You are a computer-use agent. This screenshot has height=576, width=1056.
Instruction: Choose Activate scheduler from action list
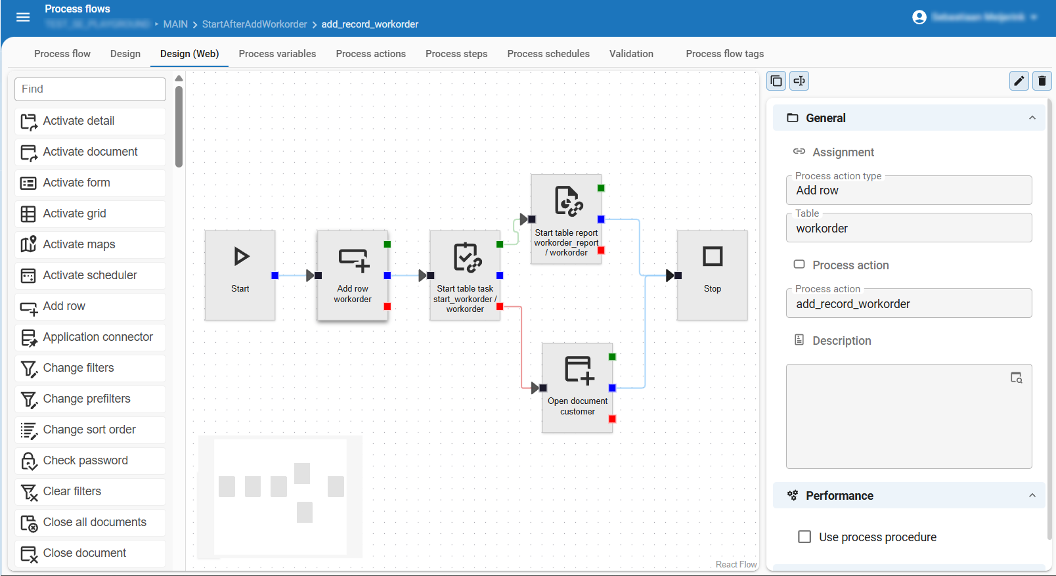click(x=90, y=275)
